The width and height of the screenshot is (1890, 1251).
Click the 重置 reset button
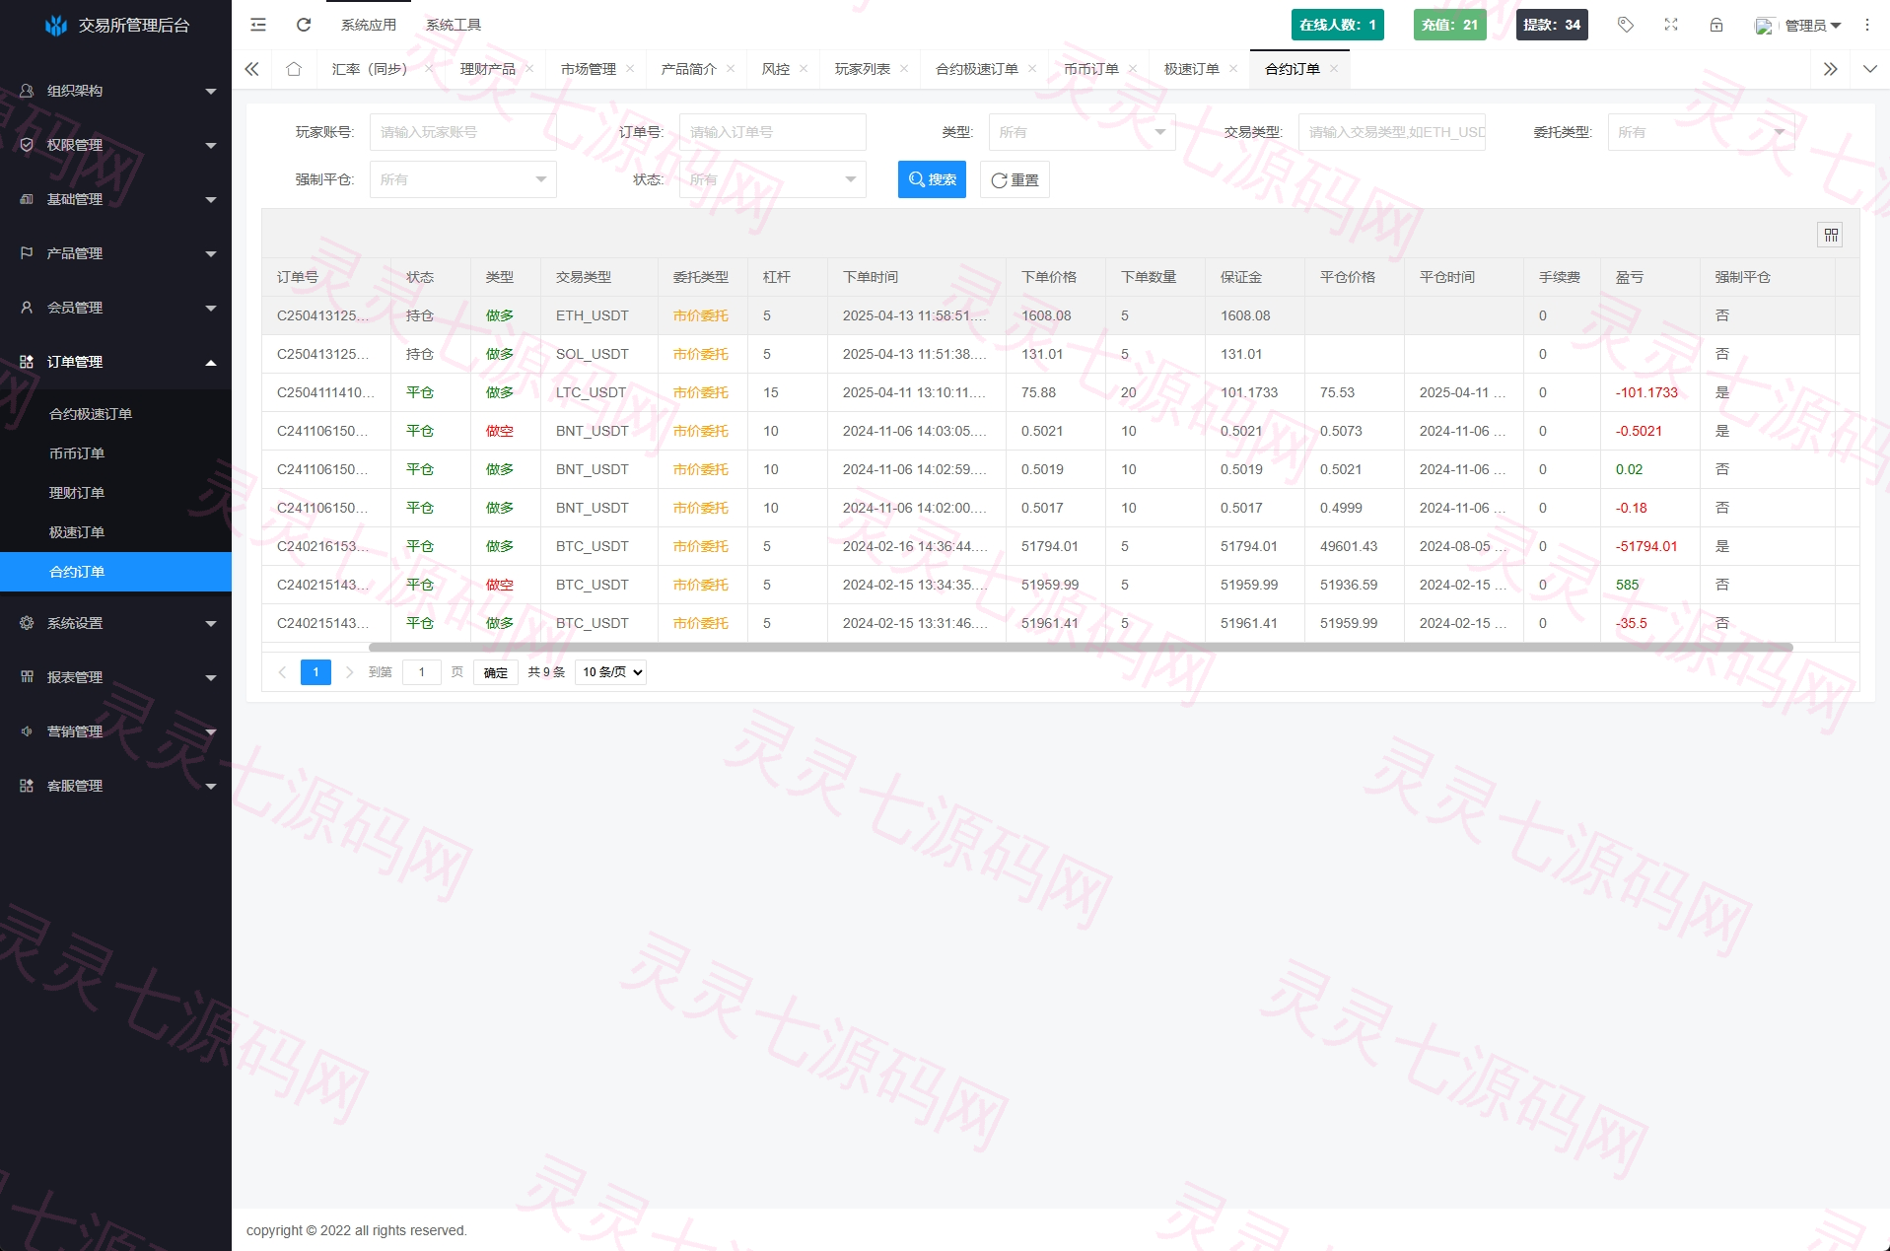(x=1015, y=179)
